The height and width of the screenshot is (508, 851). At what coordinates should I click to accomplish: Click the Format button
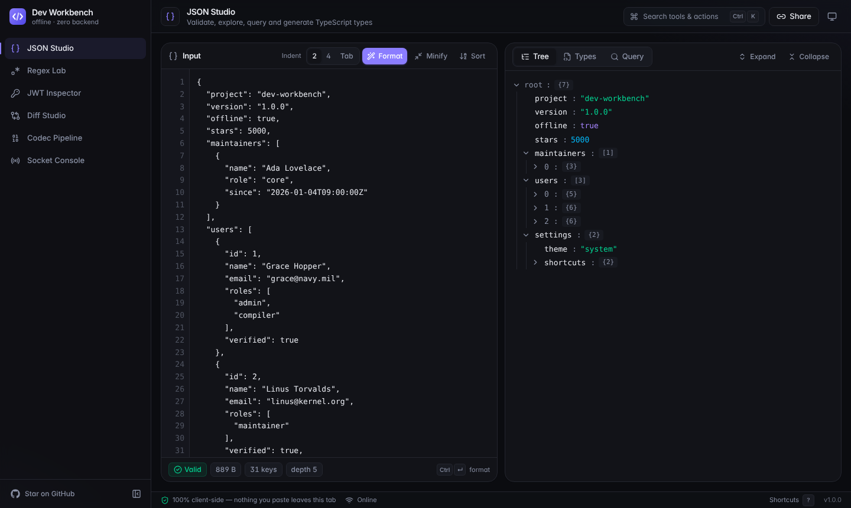point(385,56)
